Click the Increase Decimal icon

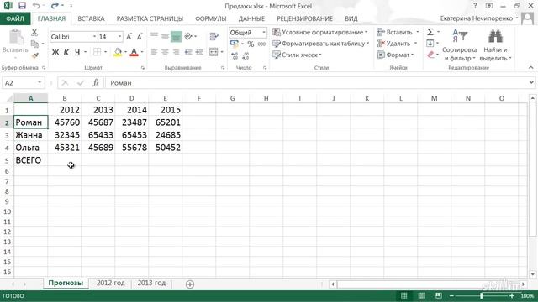point(235,56)
